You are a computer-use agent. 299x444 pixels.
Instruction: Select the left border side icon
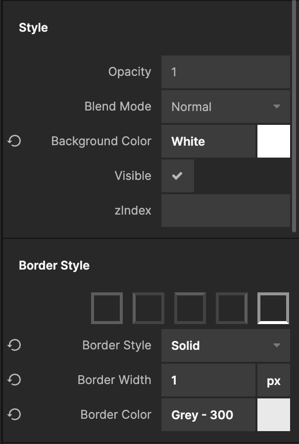[149, 308]
